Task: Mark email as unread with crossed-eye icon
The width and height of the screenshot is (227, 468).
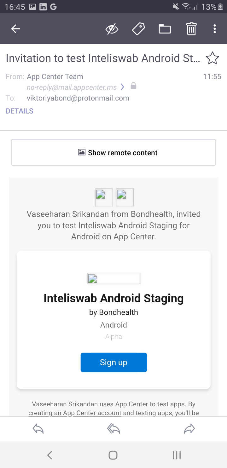Action: coord(112,29)
